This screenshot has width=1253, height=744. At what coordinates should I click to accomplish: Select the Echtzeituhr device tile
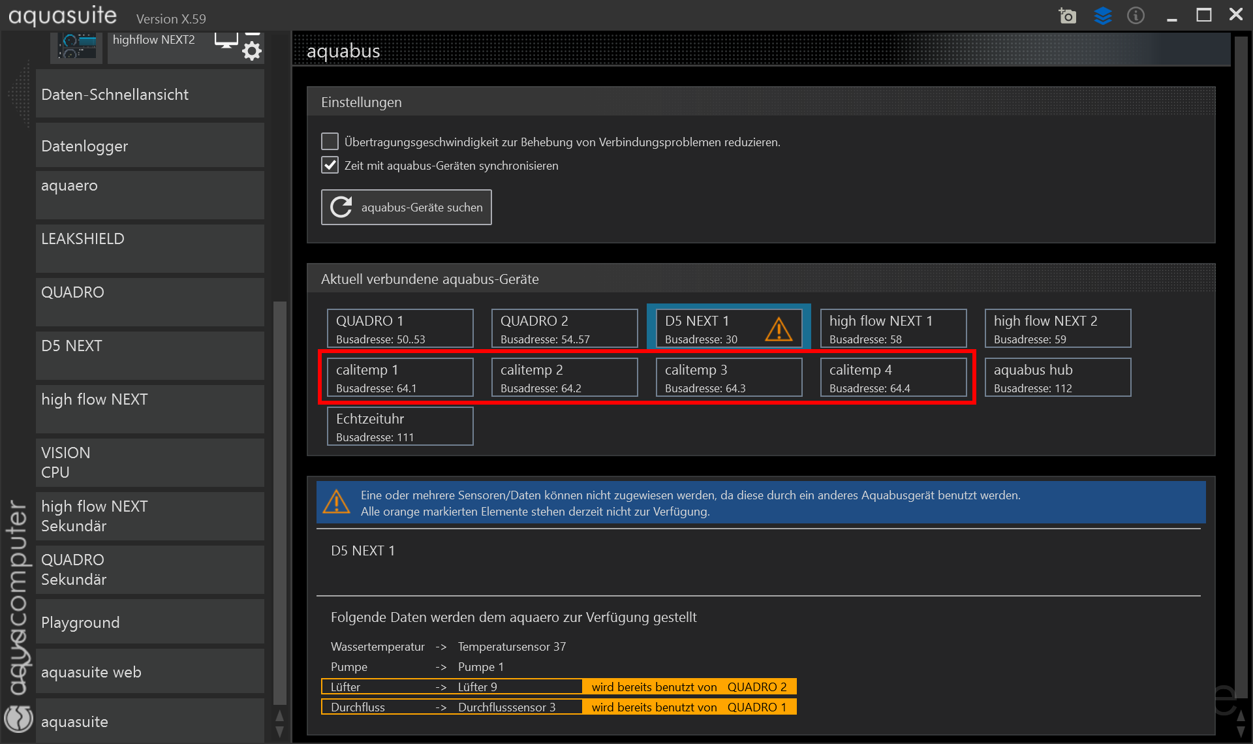click(399, 426)
